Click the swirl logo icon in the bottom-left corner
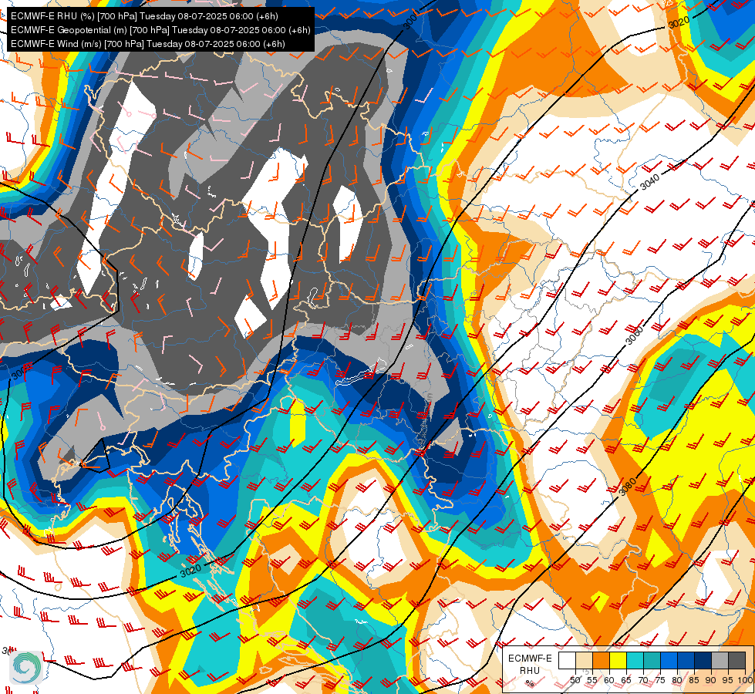Screen dimensions: 755x694 [26, 667]
